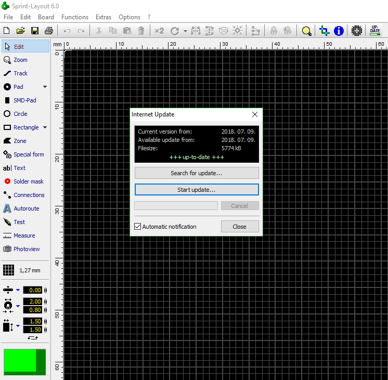Open pad size presets dropdown arrow
This screenshot has width=388, height=380.
click(18, 306)
